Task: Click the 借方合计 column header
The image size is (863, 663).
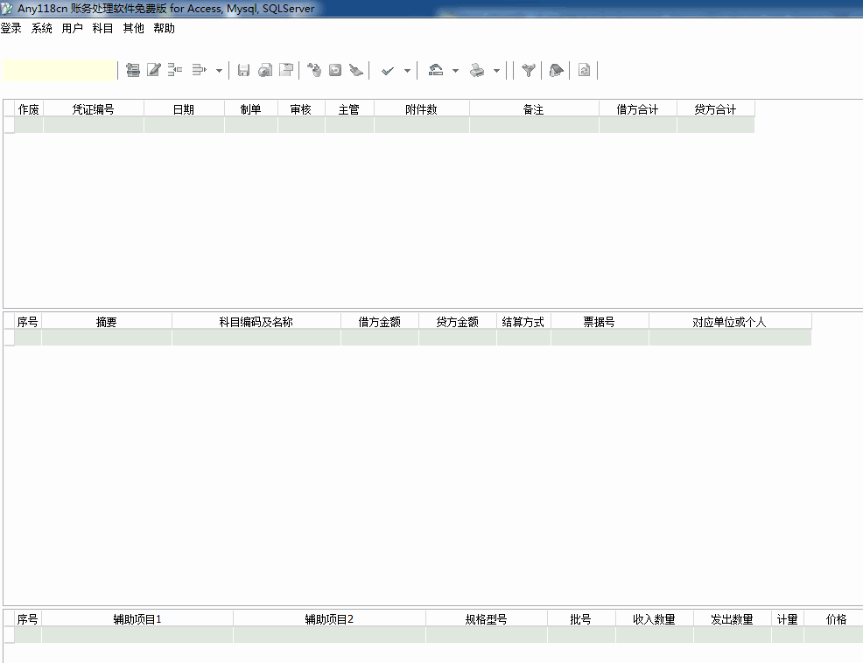Action: click(x=637, y=109)
